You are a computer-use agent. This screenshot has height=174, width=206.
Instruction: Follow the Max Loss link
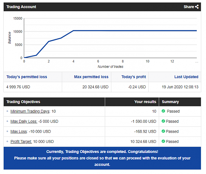click(x=19, y=131)
